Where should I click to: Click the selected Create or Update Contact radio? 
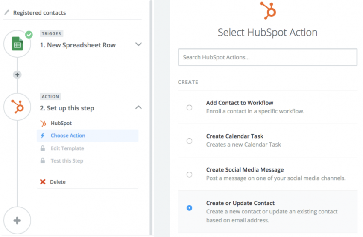pos(189,208)
